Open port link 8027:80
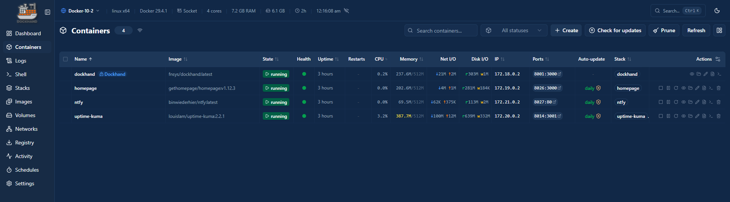Viewport: 730px width, 202px height. pos(545,102)
